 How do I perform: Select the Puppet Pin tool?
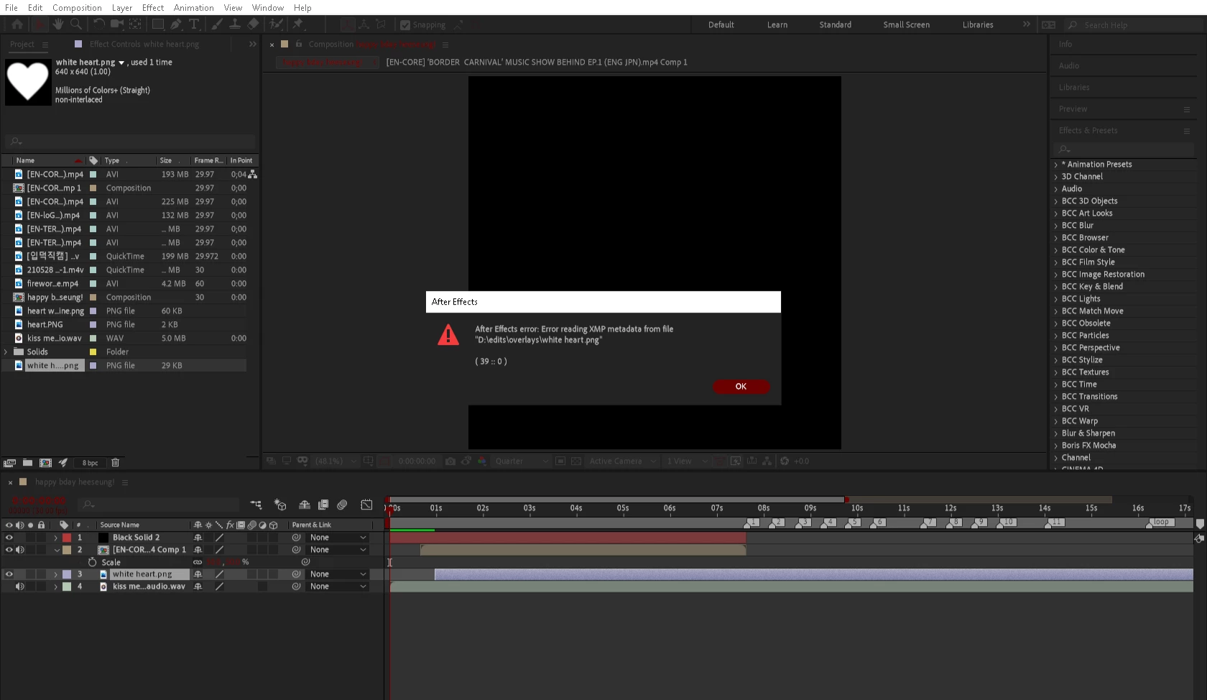click(x=298, y=24)
